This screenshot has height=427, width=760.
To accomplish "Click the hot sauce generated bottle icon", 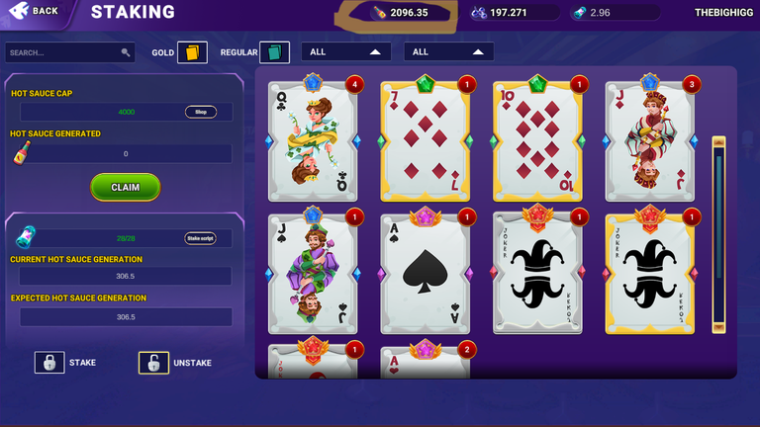I will tap(22, 153).
